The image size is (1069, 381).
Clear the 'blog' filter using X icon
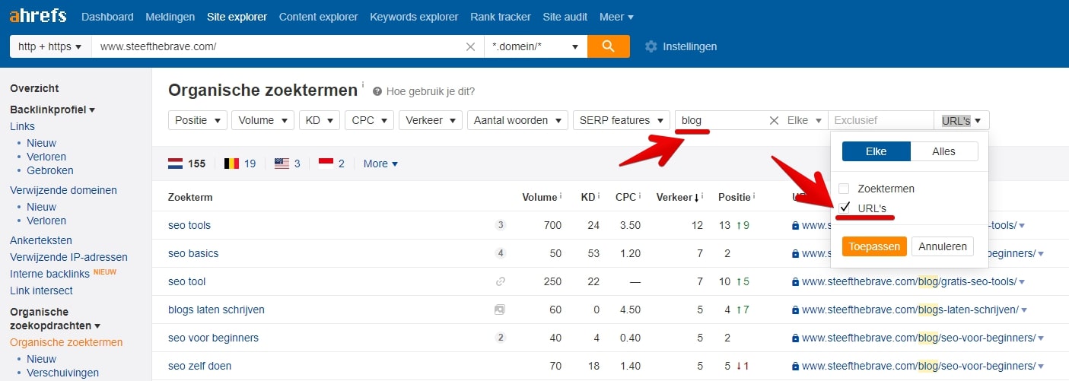pyautogui.click(x=774, y=120)
